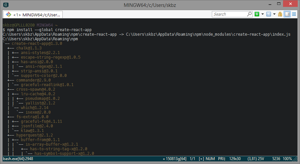Click the isexe@2.0.0 entry
The height and width of the screenshot is (164, 300).
[x=38, y=112]
